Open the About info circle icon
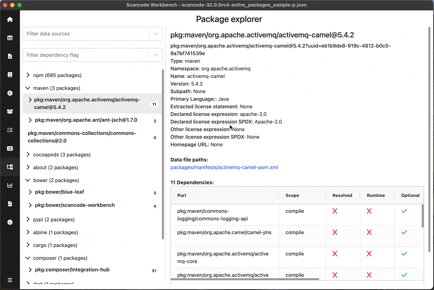 pyautogui.click(x=10, y=222)
